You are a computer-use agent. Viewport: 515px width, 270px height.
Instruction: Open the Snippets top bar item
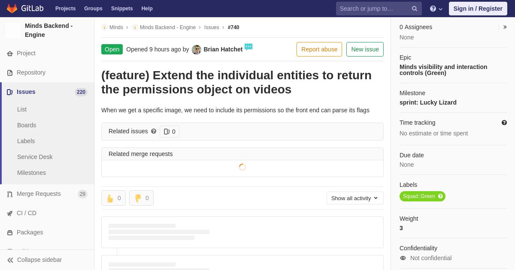click(122, 9)
